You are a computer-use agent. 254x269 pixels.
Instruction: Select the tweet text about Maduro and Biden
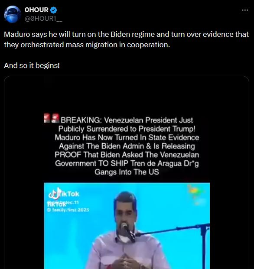click(x=126, y=39)
